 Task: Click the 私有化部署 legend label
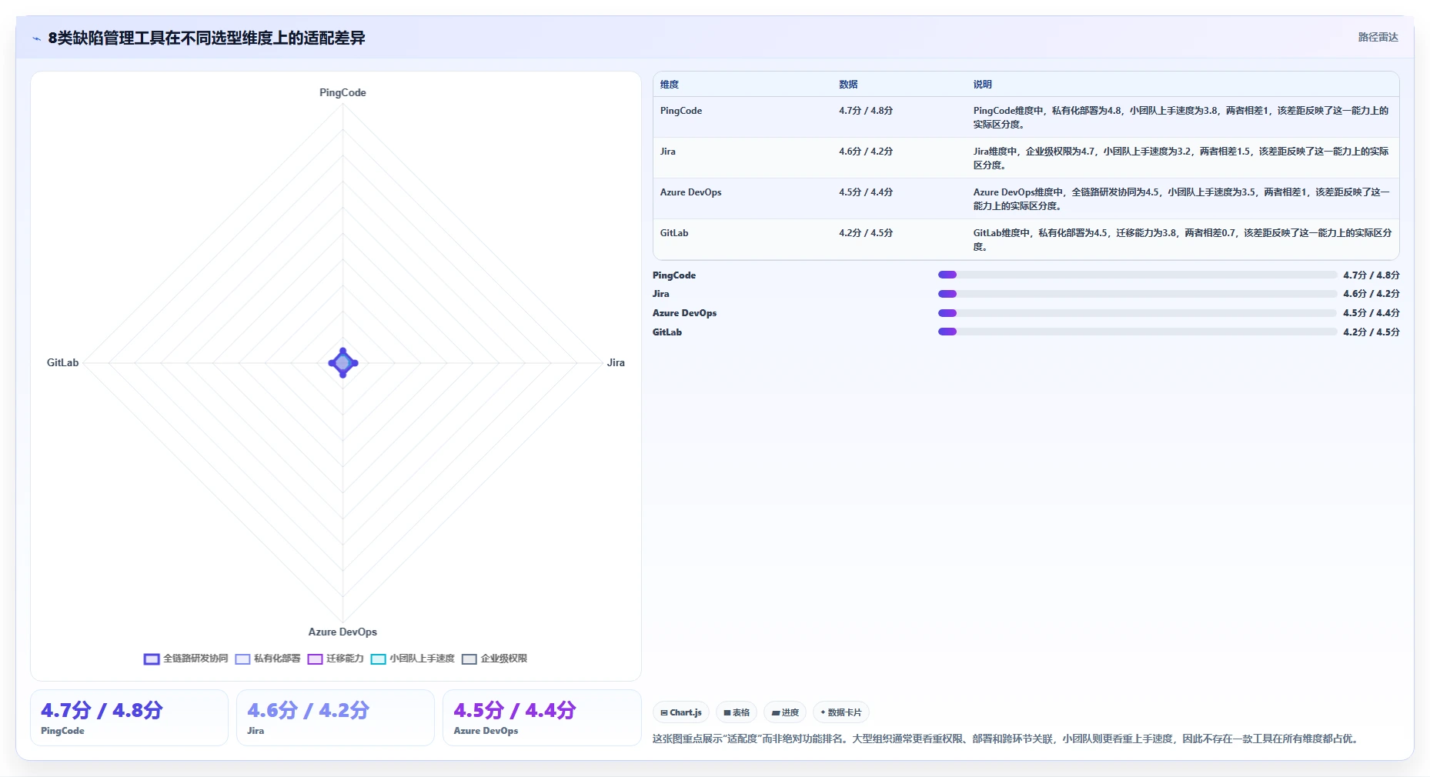(x=277, y=659)
